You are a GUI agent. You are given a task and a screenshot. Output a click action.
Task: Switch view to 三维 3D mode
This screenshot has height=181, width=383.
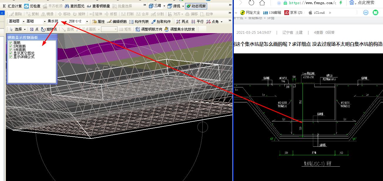point(155,6)
